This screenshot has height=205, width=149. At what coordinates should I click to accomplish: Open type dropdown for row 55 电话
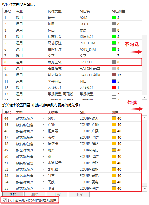tap(44, 188)
